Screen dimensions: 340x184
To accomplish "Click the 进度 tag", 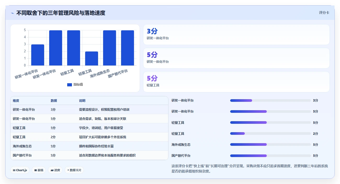I will tap(55, 170).
